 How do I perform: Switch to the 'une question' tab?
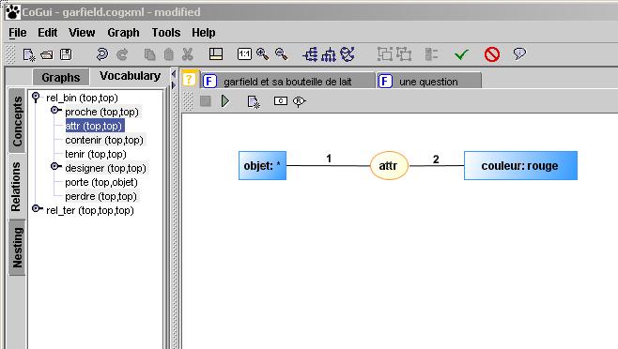[x=429, y=82]
